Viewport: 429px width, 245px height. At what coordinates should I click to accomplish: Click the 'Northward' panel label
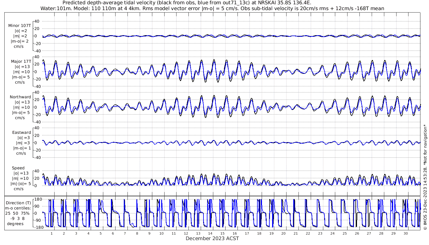pyautogui.click(x=20, y=97)
